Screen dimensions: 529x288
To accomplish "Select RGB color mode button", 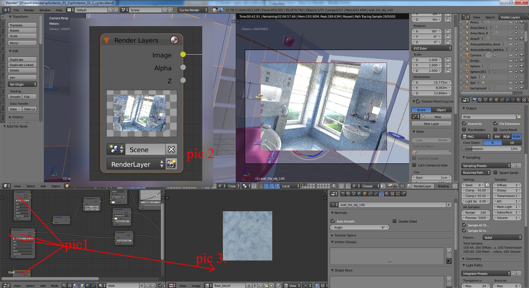I will [x=506, y=136].
